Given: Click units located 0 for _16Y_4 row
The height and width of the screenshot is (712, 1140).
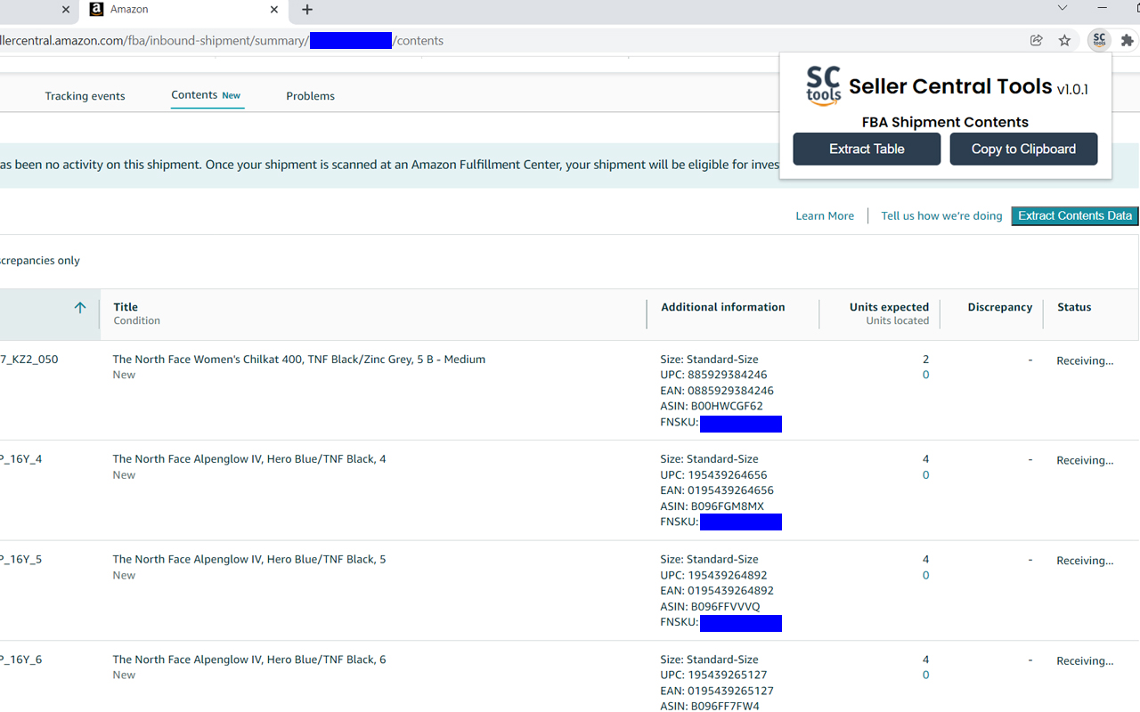Looking at the screenshot, I should (925, 475).
